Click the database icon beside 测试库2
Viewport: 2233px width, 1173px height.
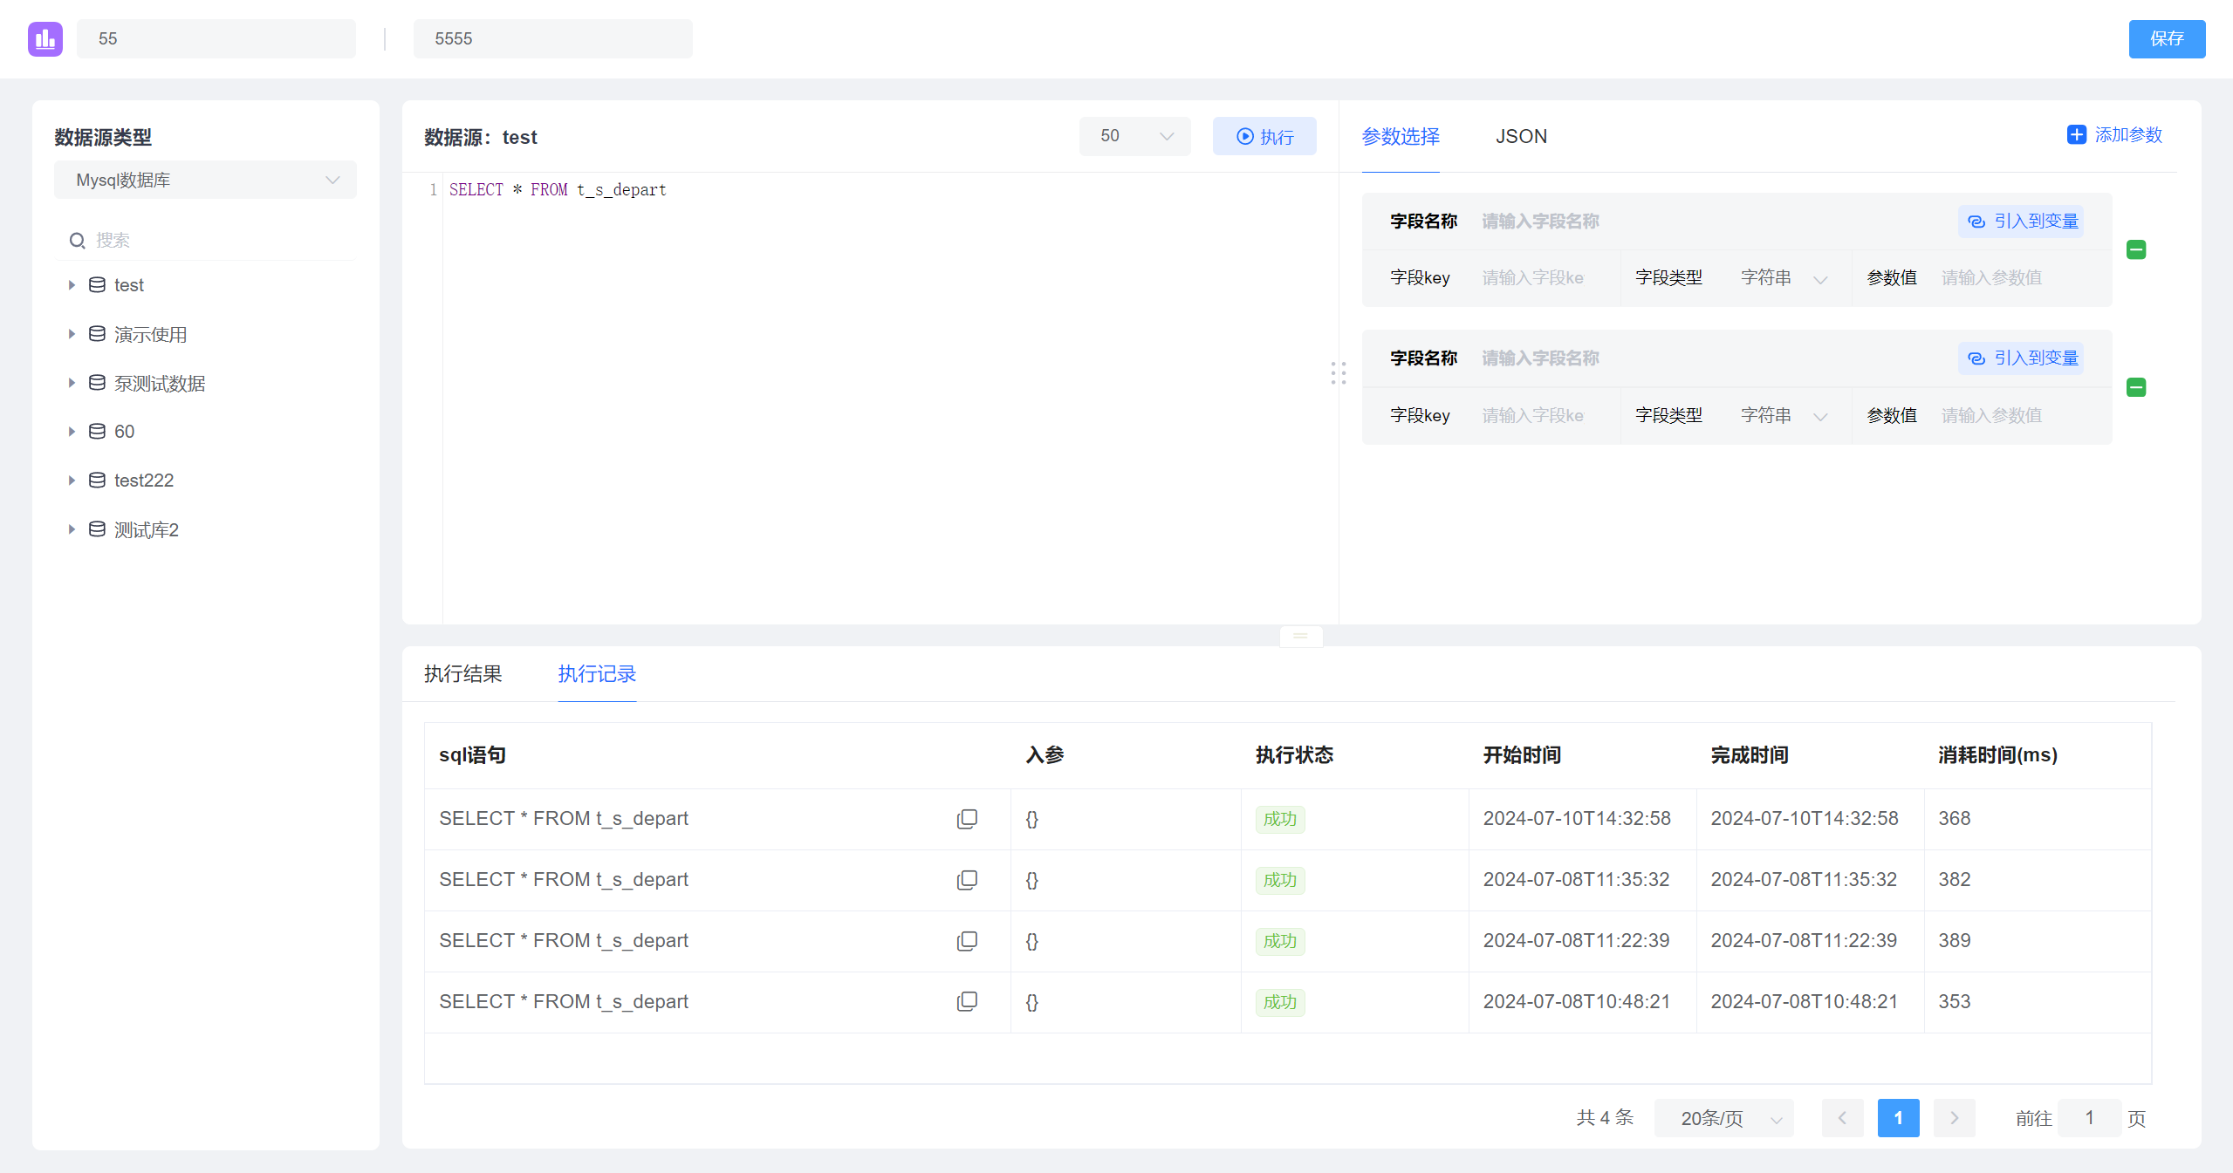click(97, 529)
